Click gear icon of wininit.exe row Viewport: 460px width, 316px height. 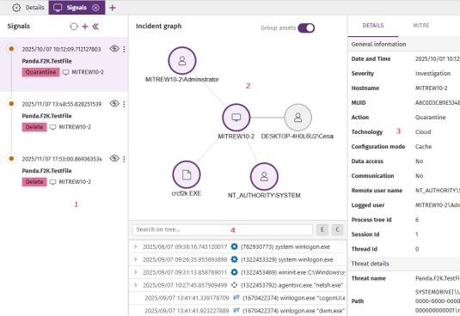[x=234, y=272]
